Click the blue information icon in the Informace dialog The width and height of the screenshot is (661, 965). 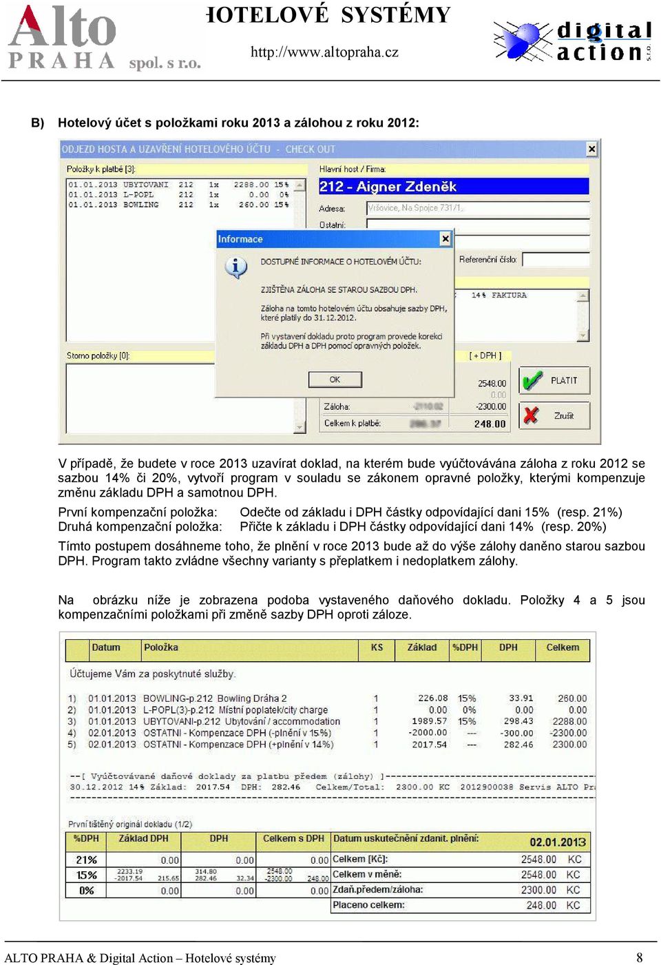tap(236, 267)
